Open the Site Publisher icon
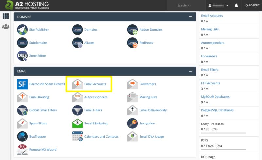 [x=22, y=30]
